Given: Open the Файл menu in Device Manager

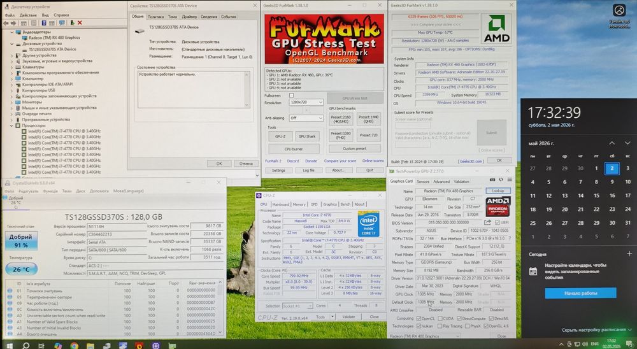Looking at the screenshot, I should (x=10, y=15).
